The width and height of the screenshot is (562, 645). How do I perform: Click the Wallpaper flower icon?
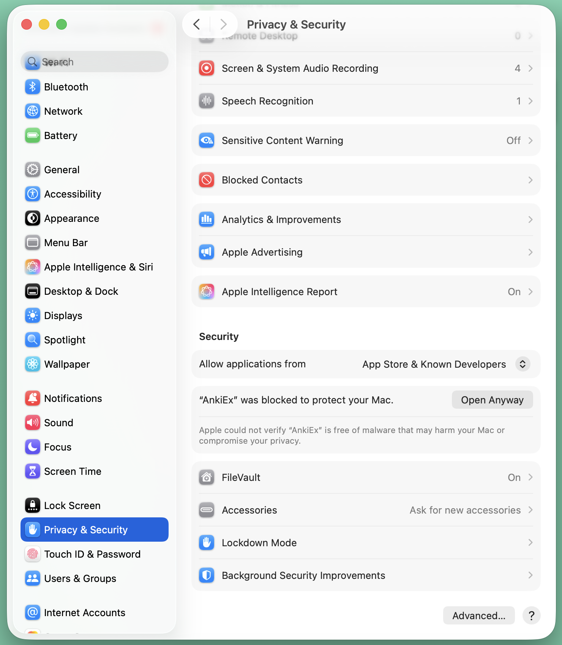click(x=33, y=364)
